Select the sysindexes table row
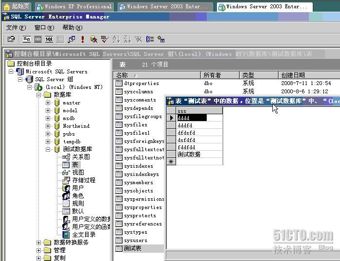Viewport: 340px width, 261px height. [x=139, y=166]
